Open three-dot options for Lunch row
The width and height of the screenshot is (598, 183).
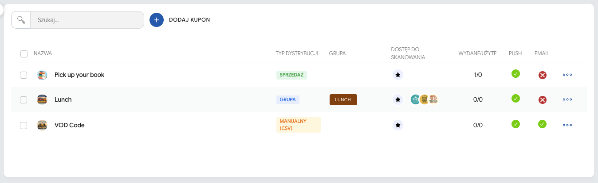[x=567, y=100]
